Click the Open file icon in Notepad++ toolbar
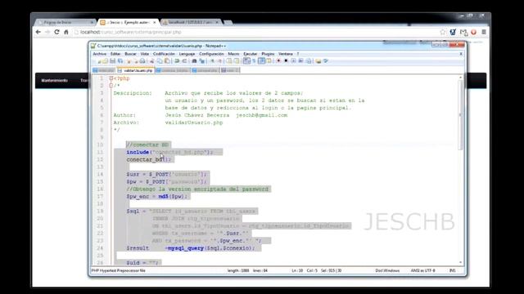 point(106,61)
